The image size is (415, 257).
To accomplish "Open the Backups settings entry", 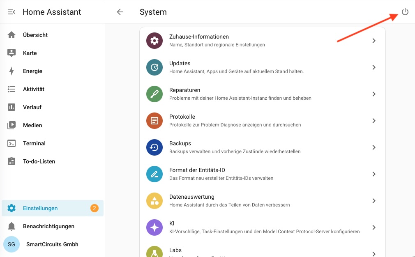I will click(262, 147).
